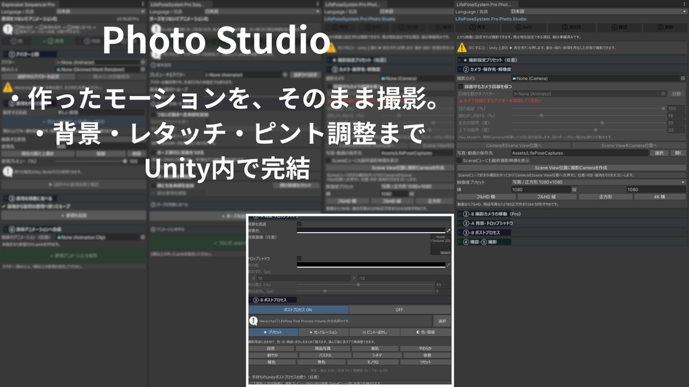Expand ③-B ポストプロセス section in right panel
Image resolution: width=689 pixels, height=387 pixels.
point(571,232)
